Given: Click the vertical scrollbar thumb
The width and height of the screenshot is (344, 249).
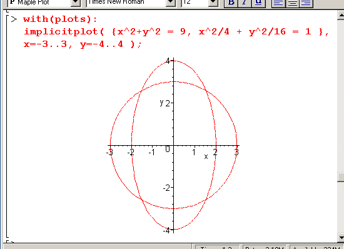Looking at the screenshot, I should coord(341,177).
